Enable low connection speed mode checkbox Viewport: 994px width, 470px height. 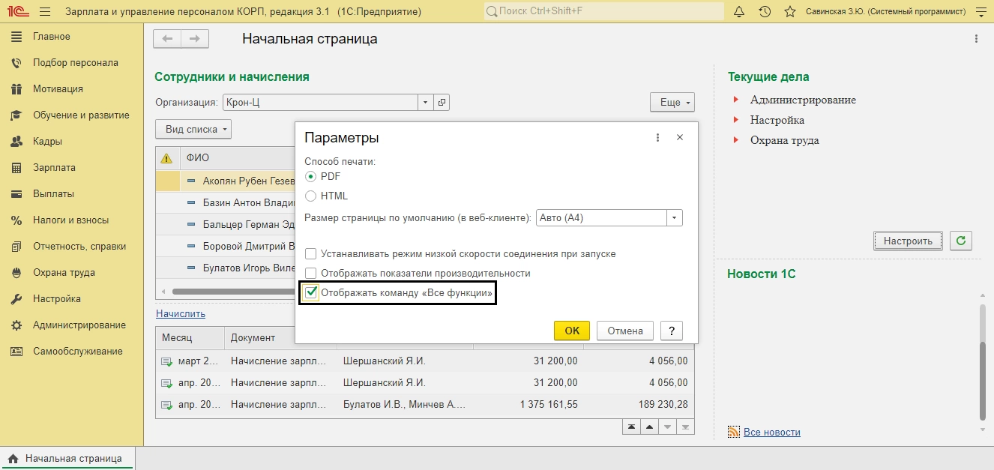[310, 254]
